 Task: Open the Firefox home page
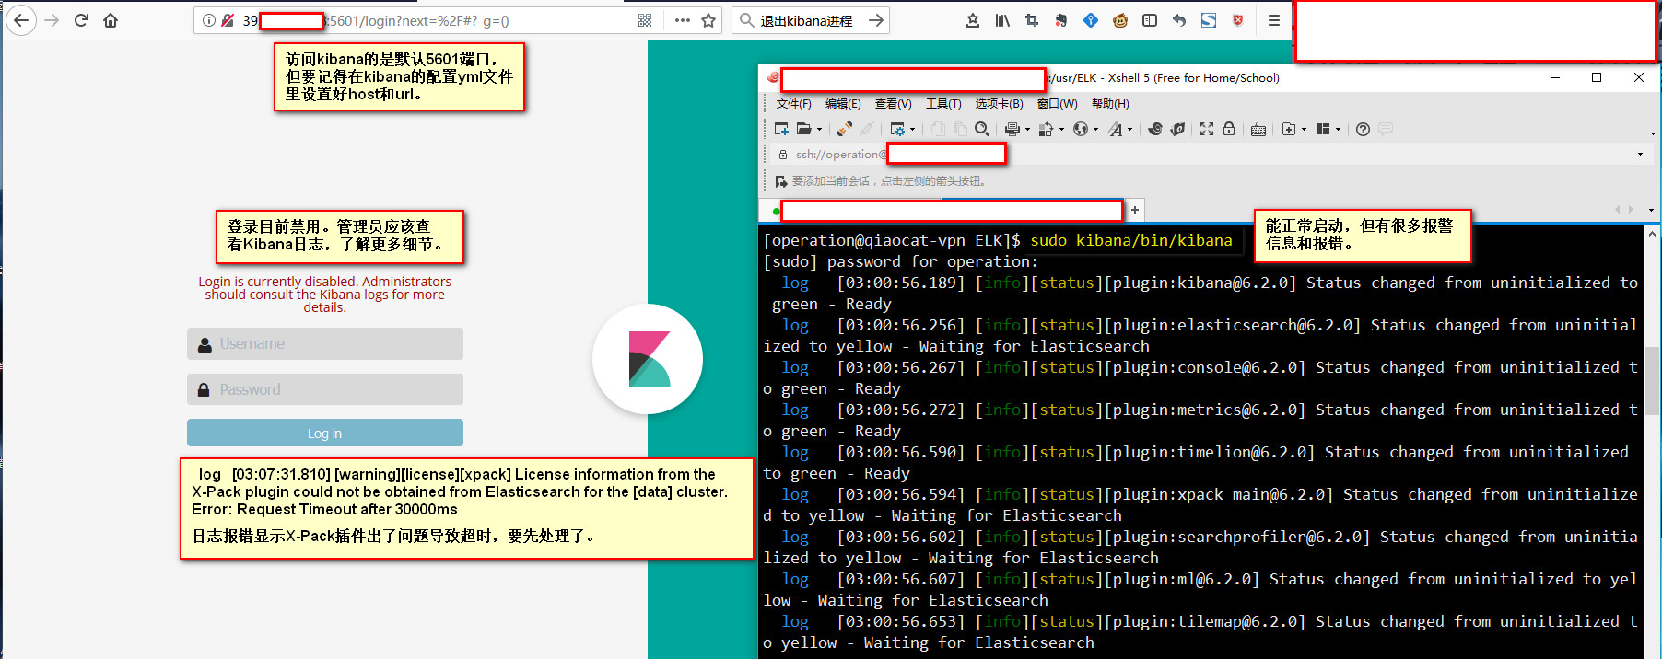[111, 20]
